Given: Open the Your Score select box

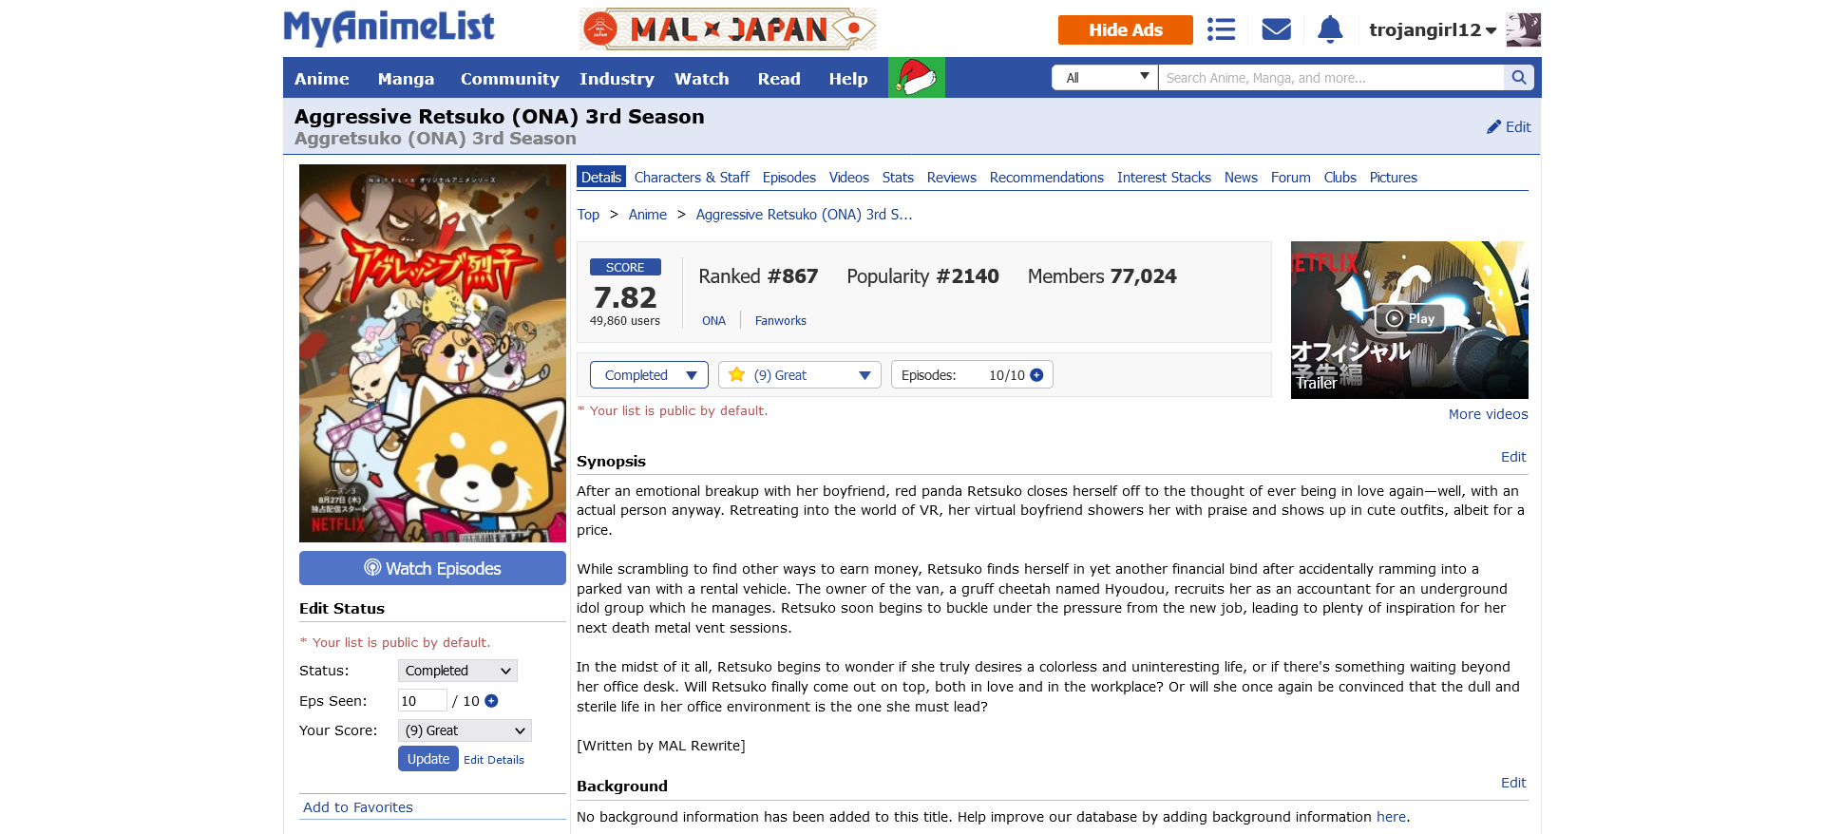Looking at the screenshot, I should coord(465,730).
